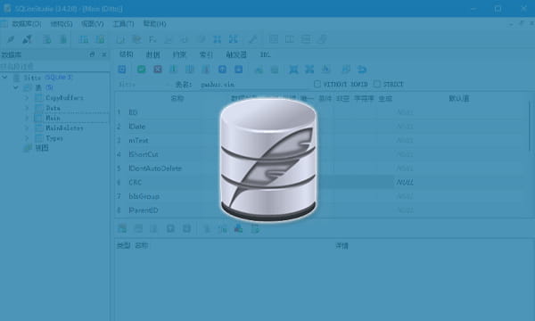Viewport: 535px width, 321px height.
Task: Expand the Types table node
Action: [x=27, y=138]
